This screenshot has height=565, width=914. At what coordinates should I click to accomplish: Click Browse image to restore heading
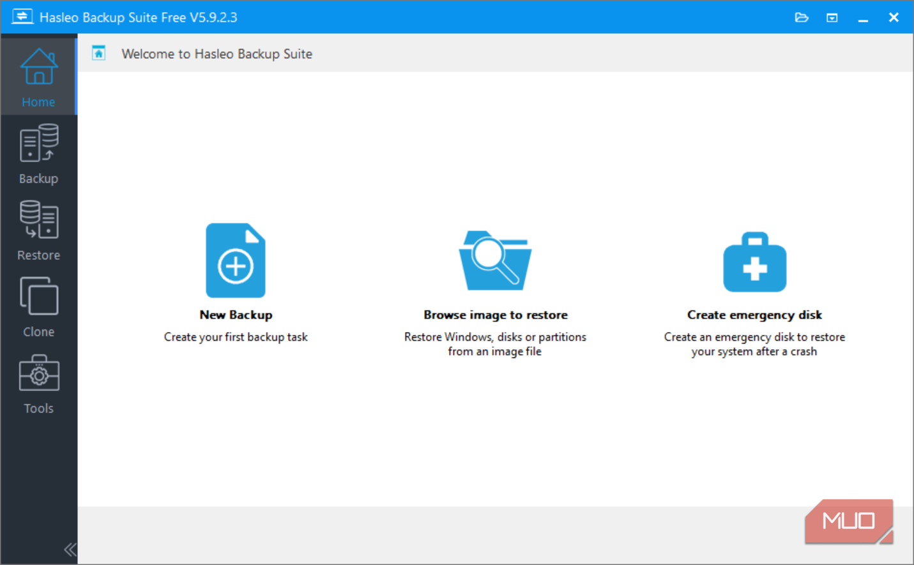tap(495, 315)
